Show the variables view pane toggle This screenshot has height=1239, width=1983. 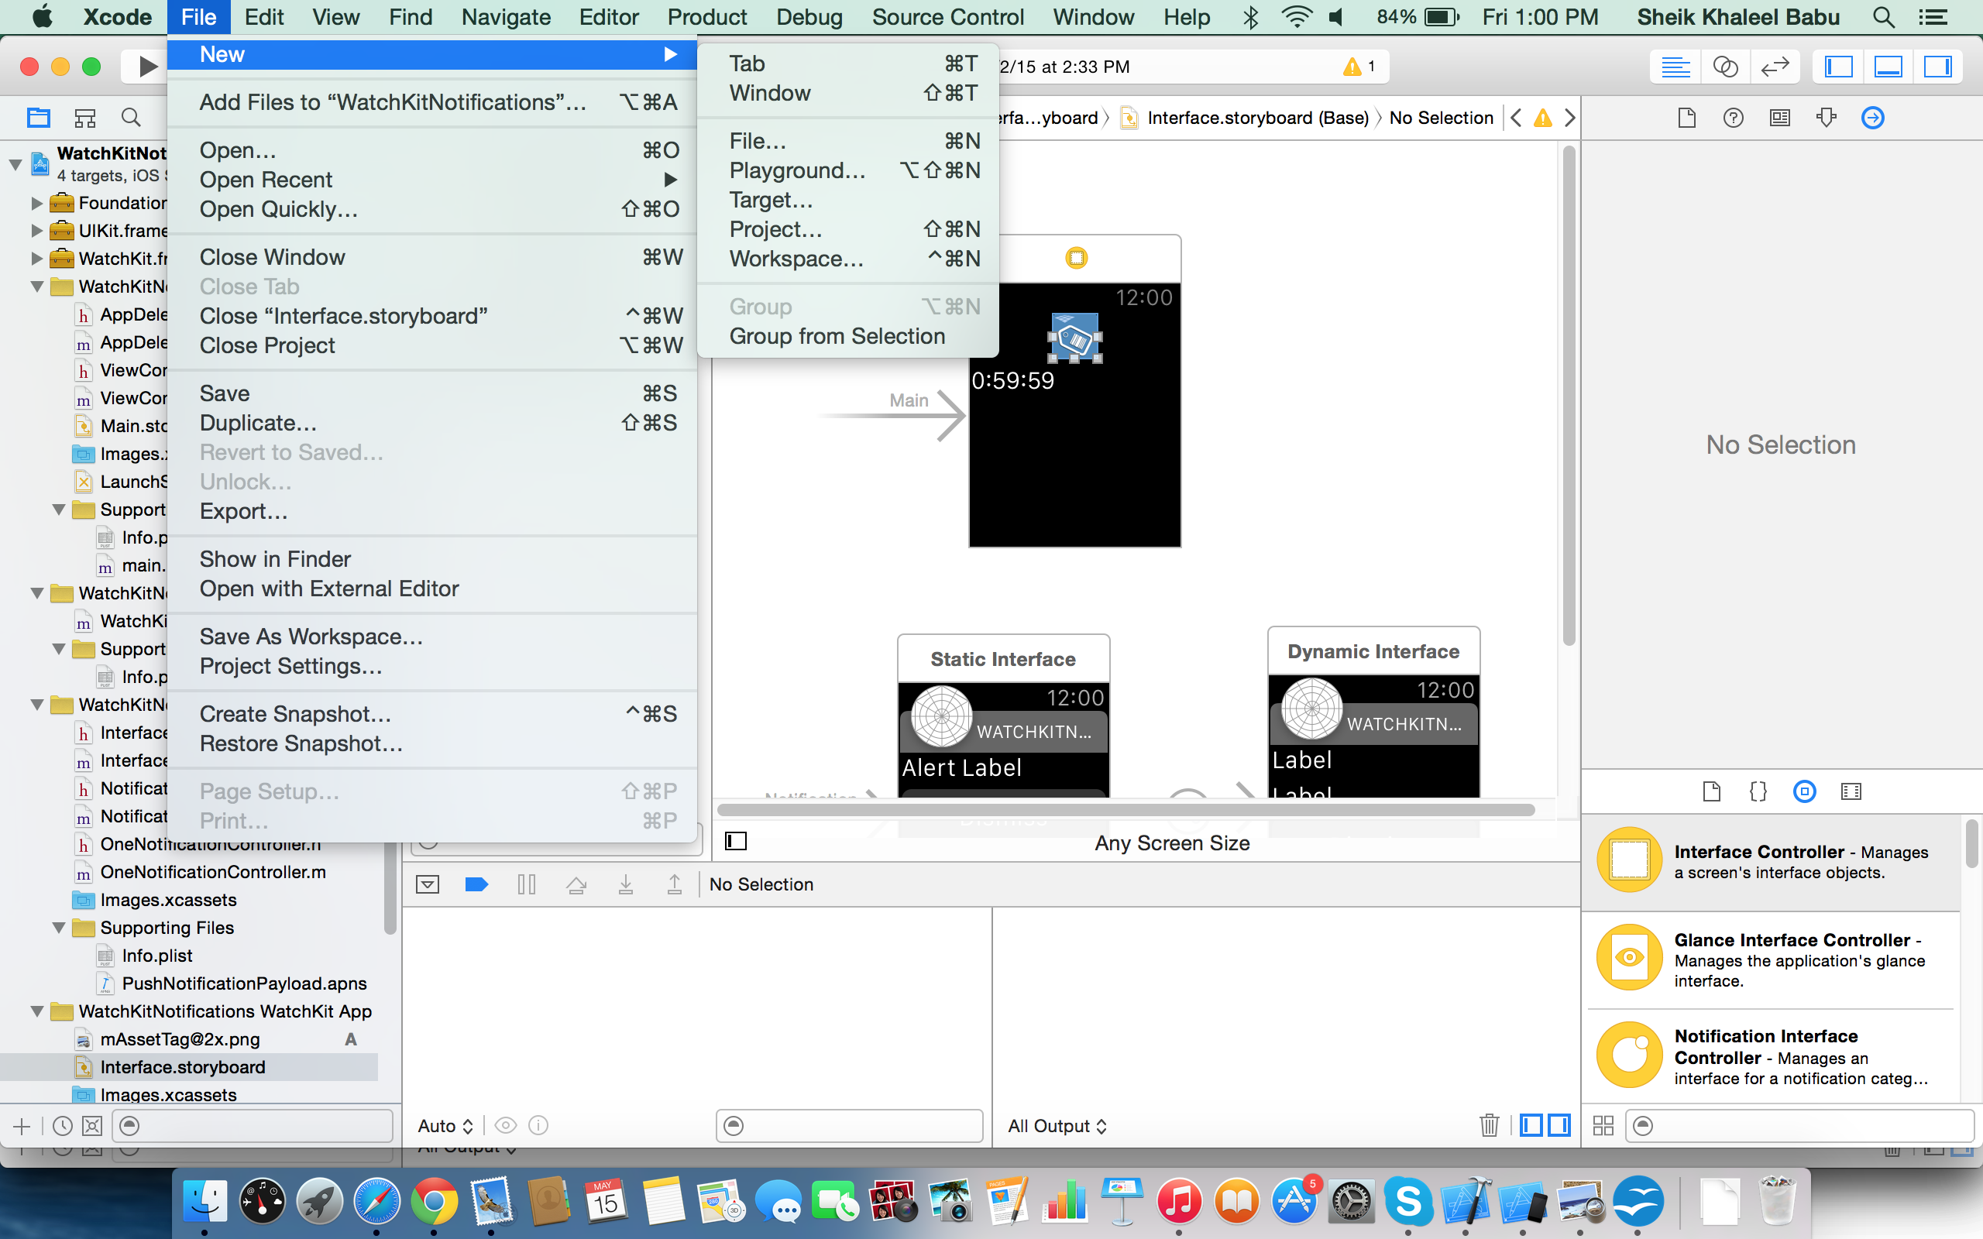(1531, 1125)
